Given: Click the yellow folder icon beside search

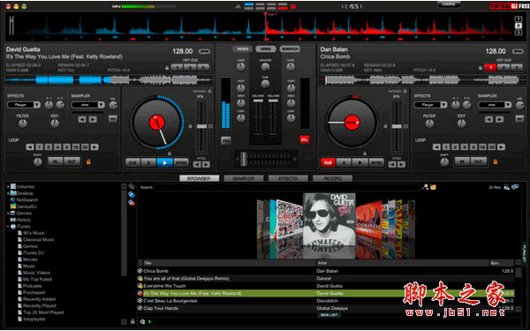Looking at the screenshot, I should [x=433, y=187].
